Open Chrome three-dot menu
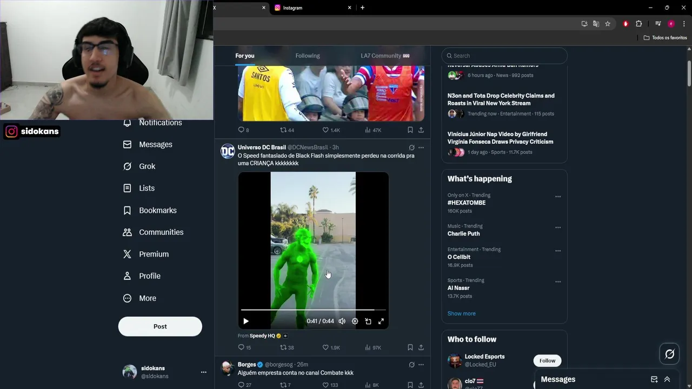 (x=684, y=24)
